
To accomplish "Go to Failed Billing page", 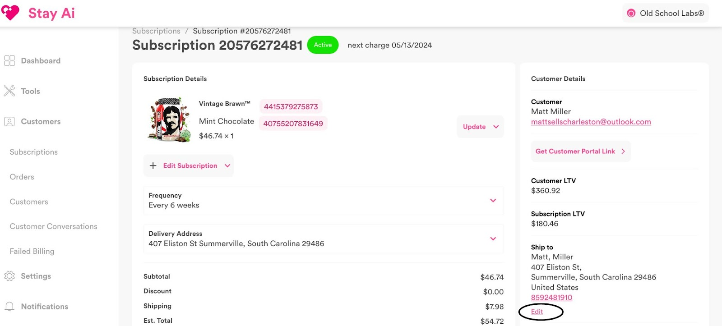I will [32, 251].
